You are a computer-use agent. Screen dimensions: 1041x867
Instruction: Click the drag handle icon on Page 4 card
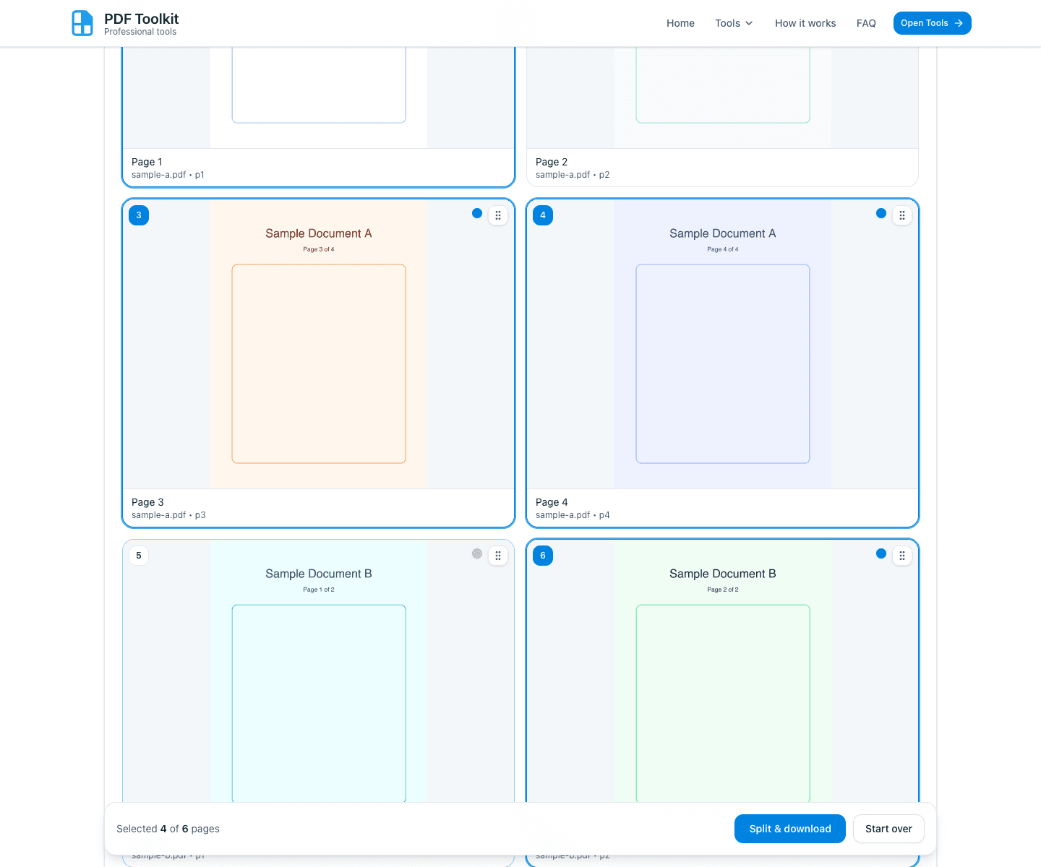(x=902, y=215)
